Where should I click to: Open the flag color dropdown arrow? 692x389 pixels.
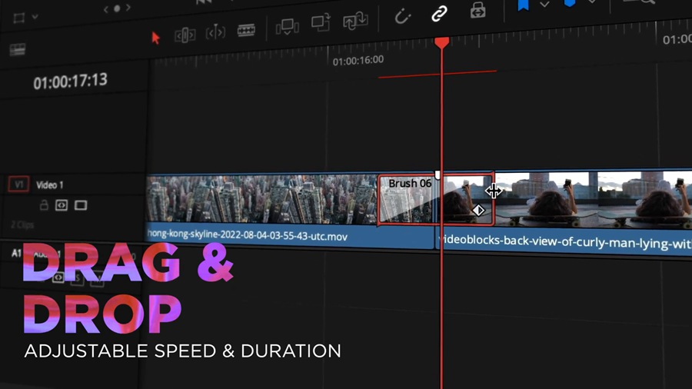coord(544,5)
